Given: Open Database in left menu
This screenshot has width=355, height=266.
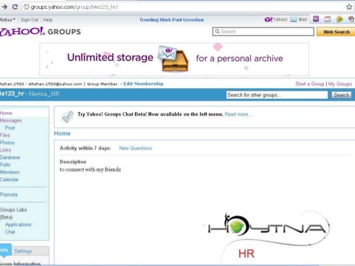Looking at the screenshot, I should click(x=10, y=158).
